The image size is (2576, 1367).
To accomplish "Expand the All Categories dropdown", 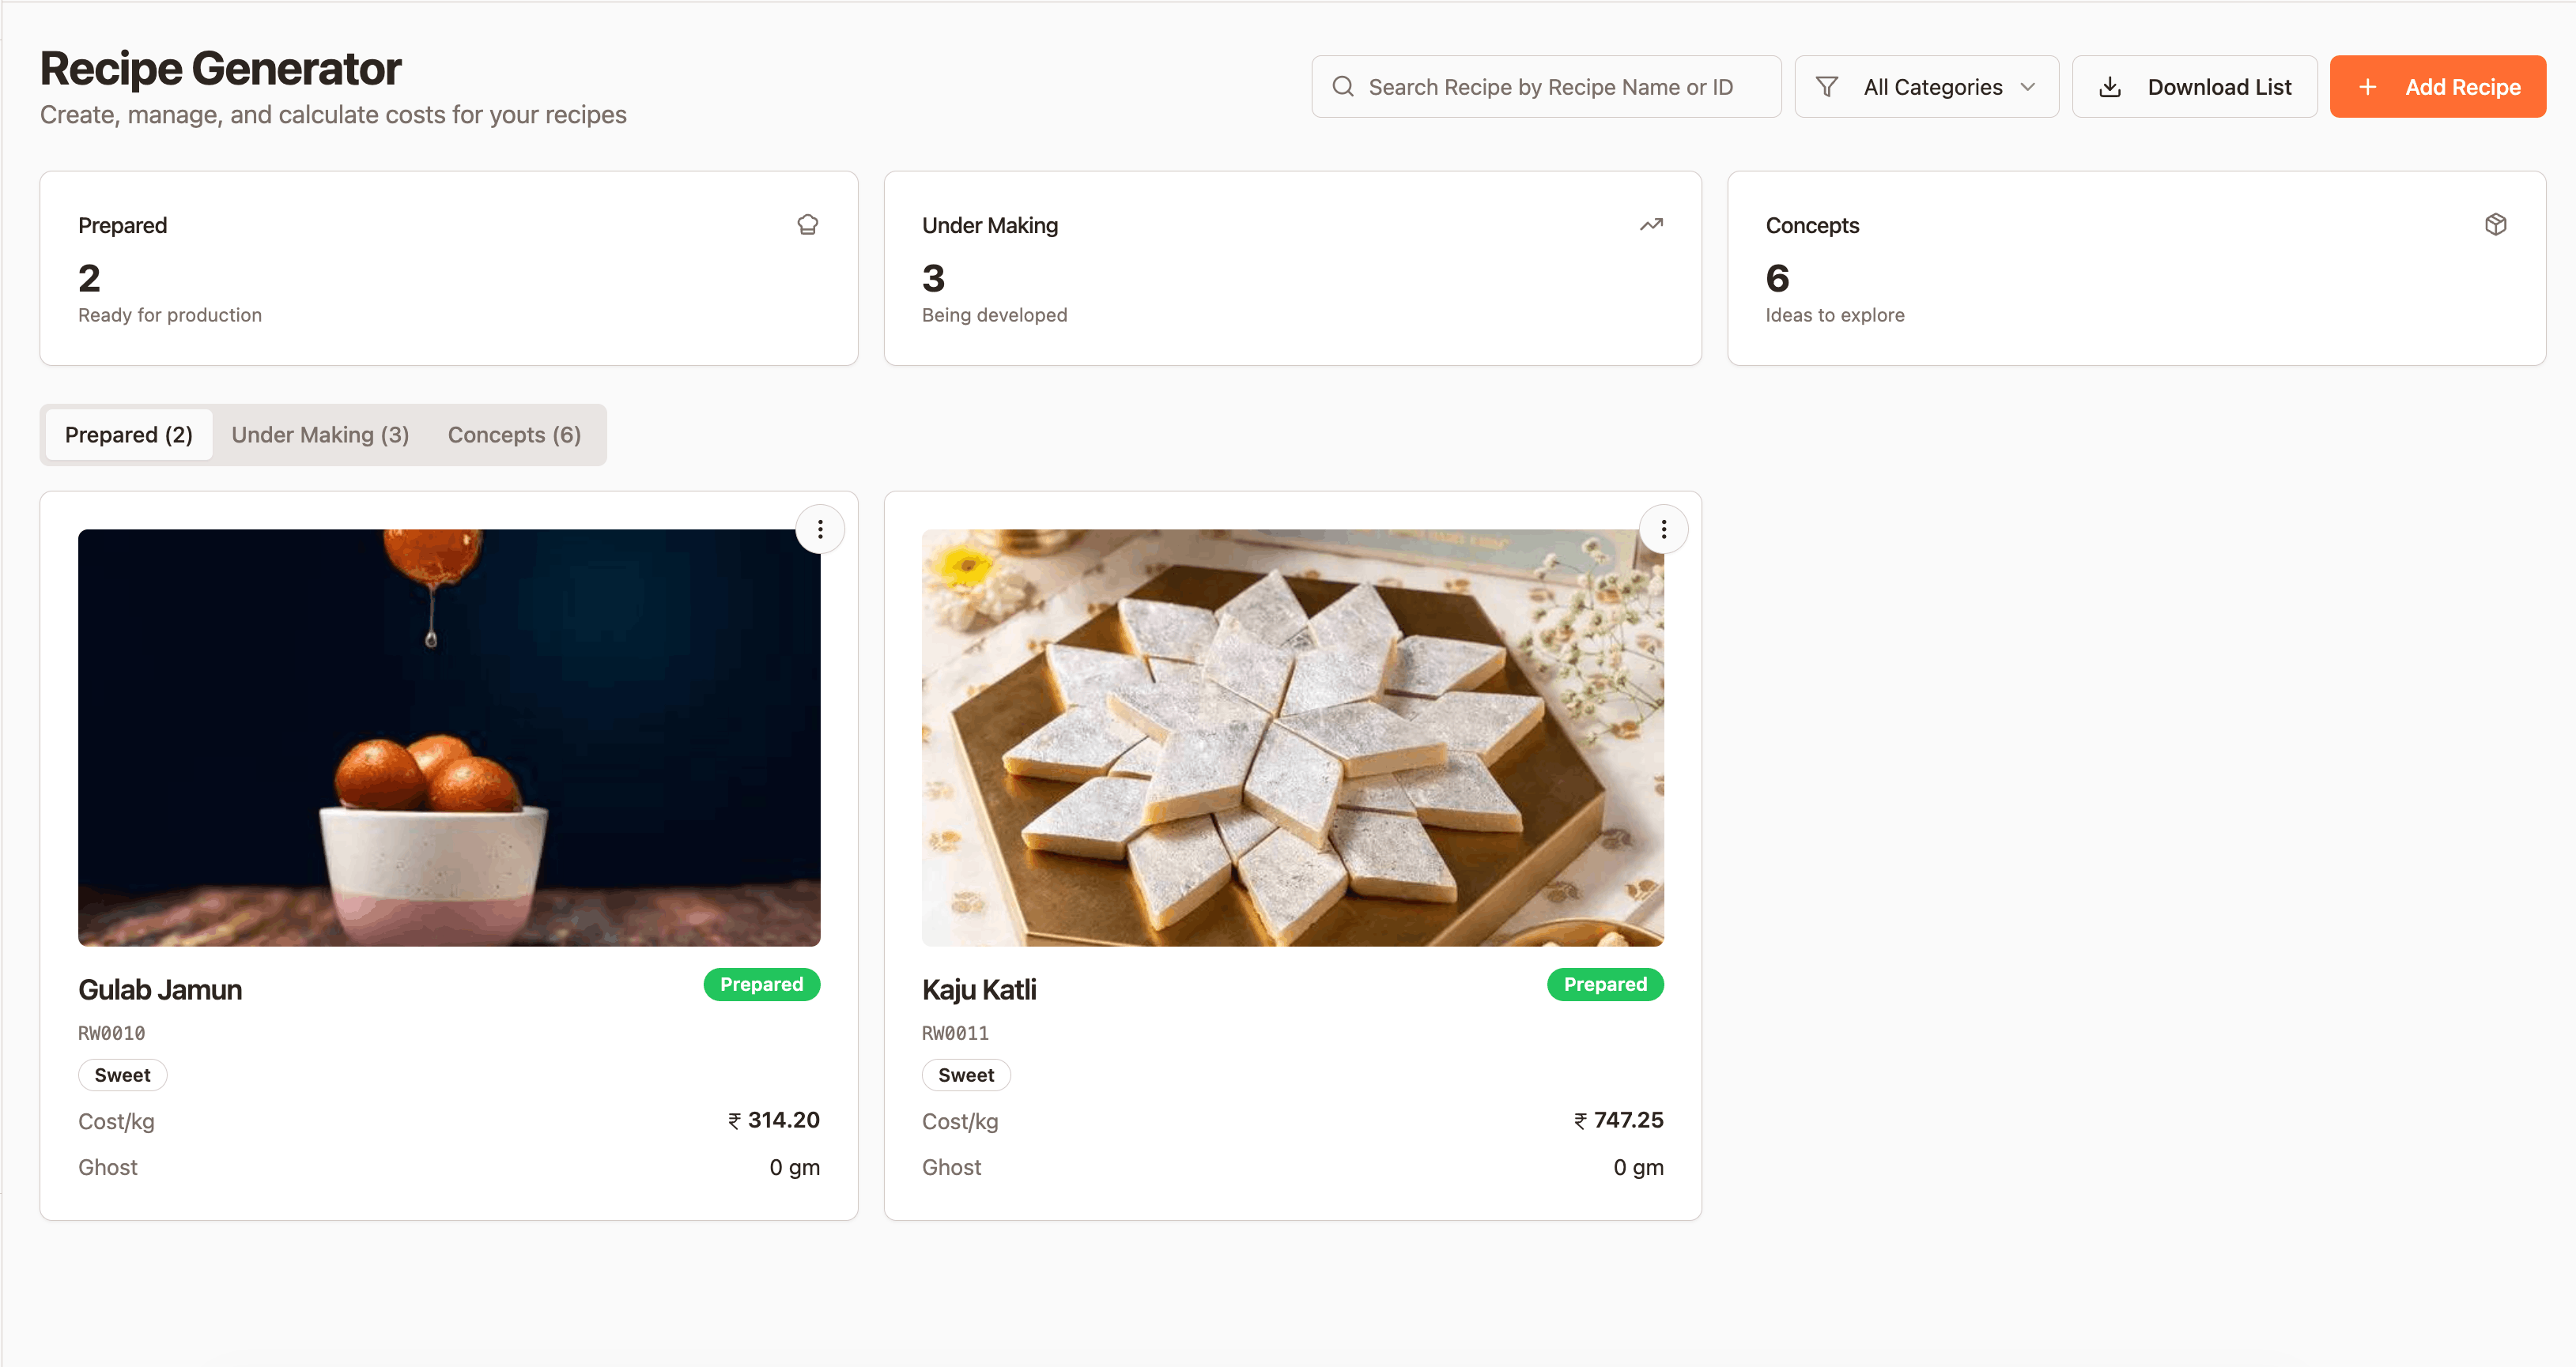I will click(x=1926, y=87).
